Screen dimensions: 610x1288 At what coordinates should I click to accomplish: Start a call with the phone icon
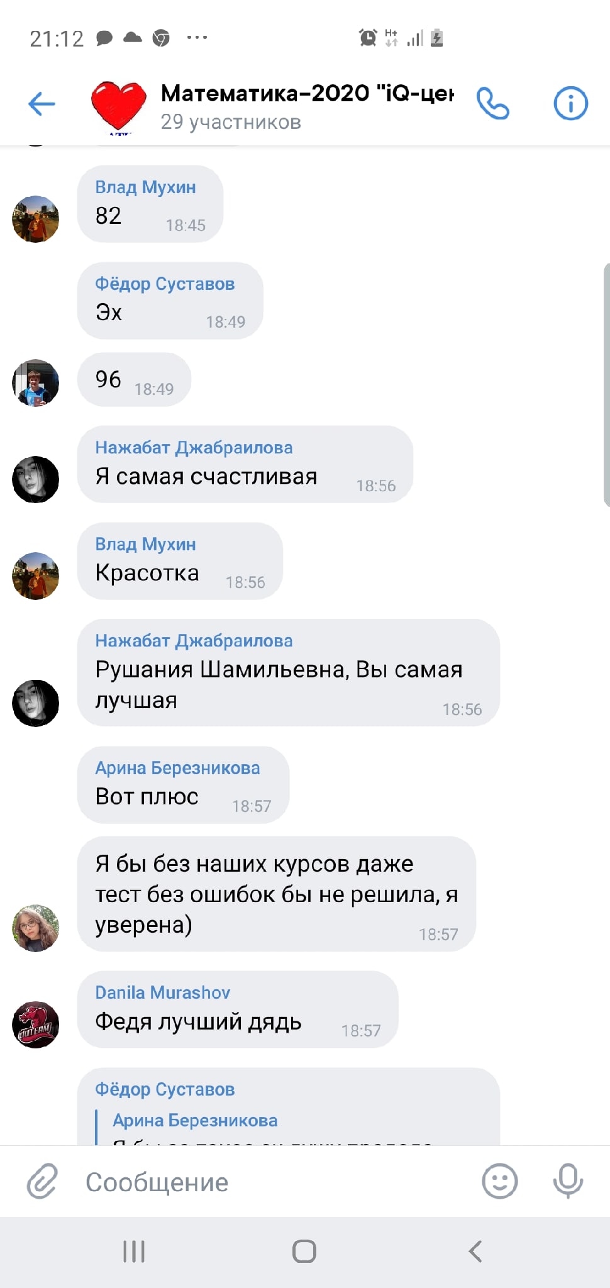492,103
